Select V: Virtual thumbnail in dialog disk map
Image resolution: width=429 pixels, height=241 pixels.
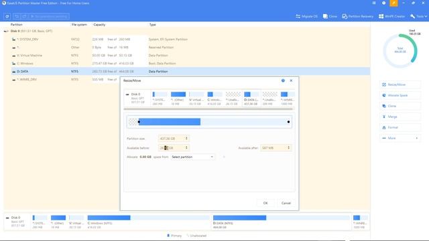[x=196, y=98]
